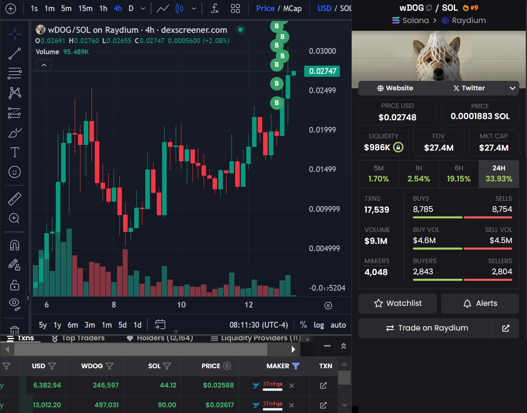This screenshot has height=413, width=527.
Task: Click Trade on Raydium button
Action: pos(425,328)
